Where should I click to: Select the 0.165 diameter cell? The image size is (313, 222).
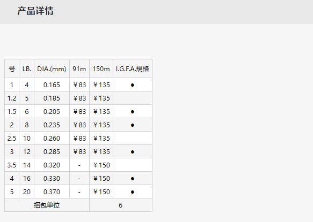(x=52, y=85)
